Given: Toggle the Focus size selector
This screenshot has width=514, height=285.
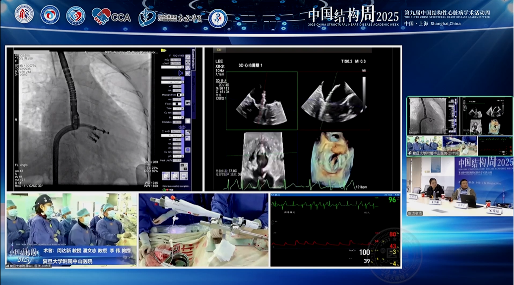Looking at the screenshot, I should pos(177,104).
